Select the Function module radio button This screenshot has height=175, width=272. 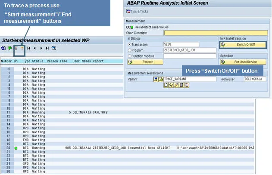click(x=129, y=56)
